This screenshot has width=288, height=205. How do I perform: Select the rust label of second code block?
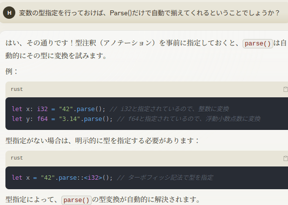(x=17, y=158)
